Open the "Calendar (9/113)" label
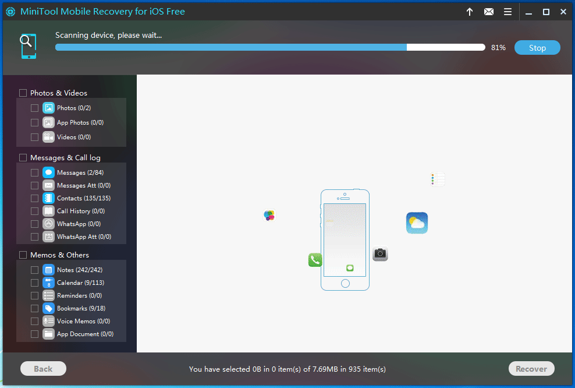This screenshot has width=575, height=388. click(x=80, y=283)
